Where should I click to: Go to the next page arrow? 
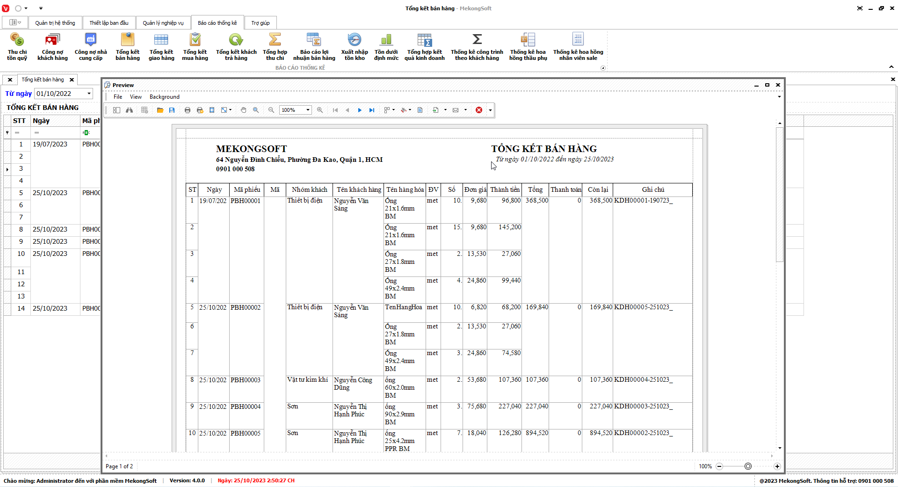pos(360,110)
